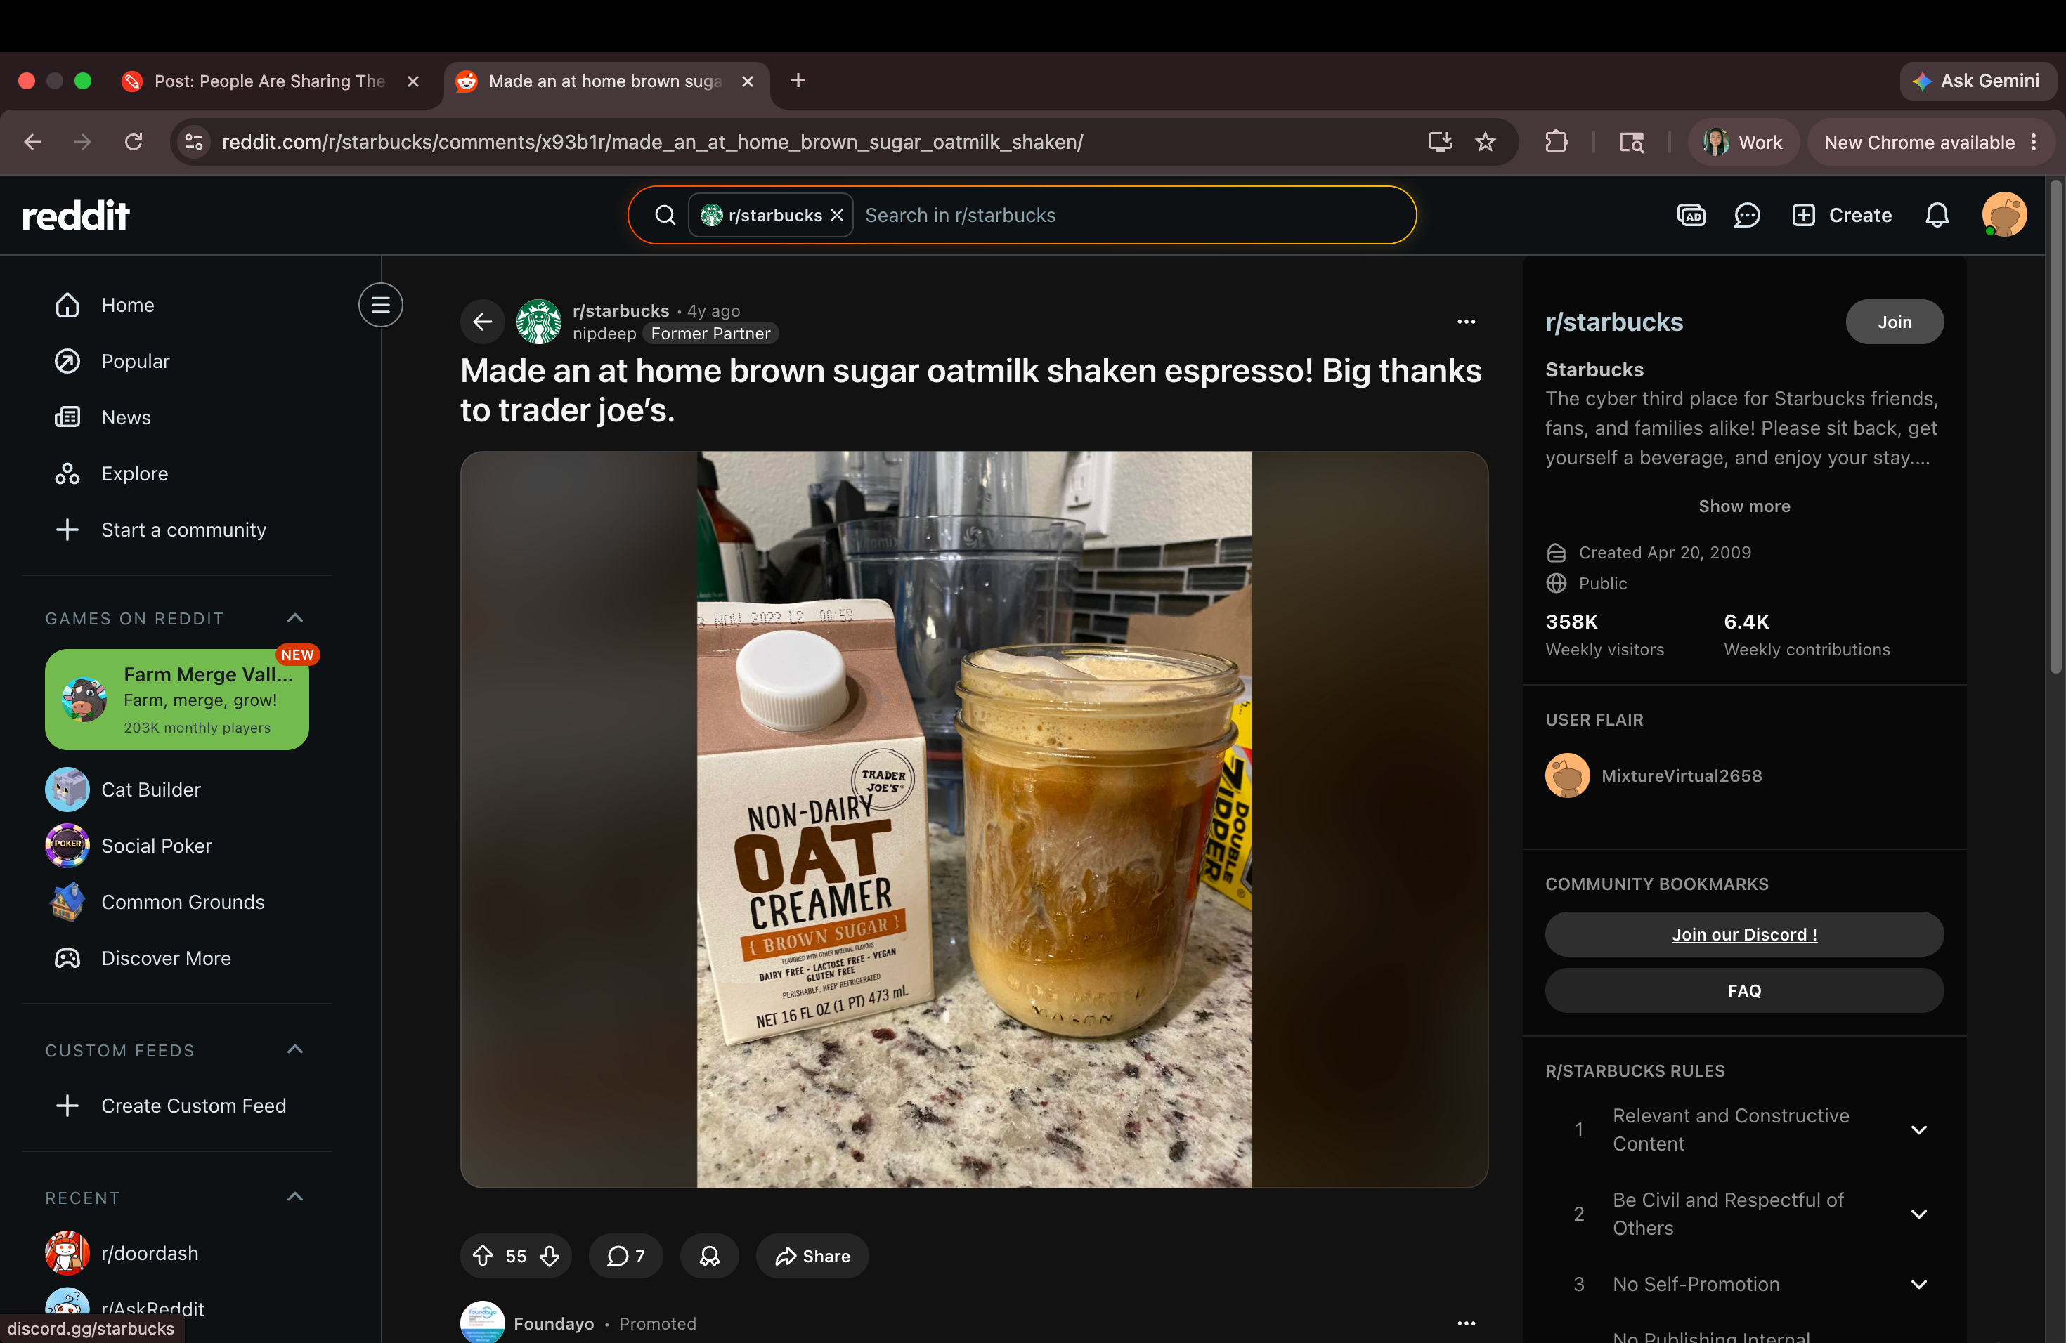The image size is (2066, 1343).
Task: Give an award to the post
Action: [709, 1255]
